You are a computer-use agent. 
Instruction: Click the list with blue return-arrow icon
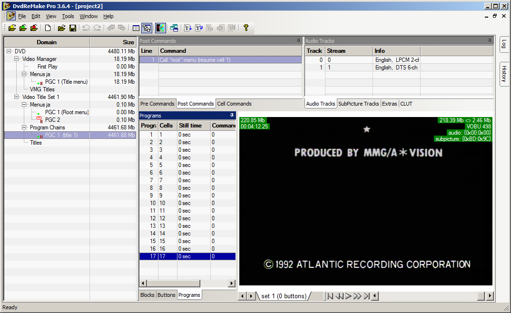pos(199,28)
